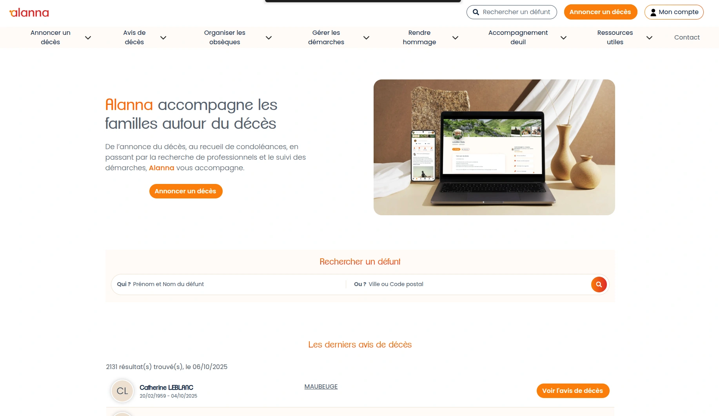Click the alanna logo
The height and width of the screenshot is (416, 719).
29,13
